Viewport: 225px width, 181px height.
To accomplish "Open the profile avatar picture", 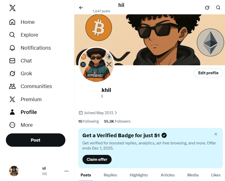I will (x=97, y=65).
